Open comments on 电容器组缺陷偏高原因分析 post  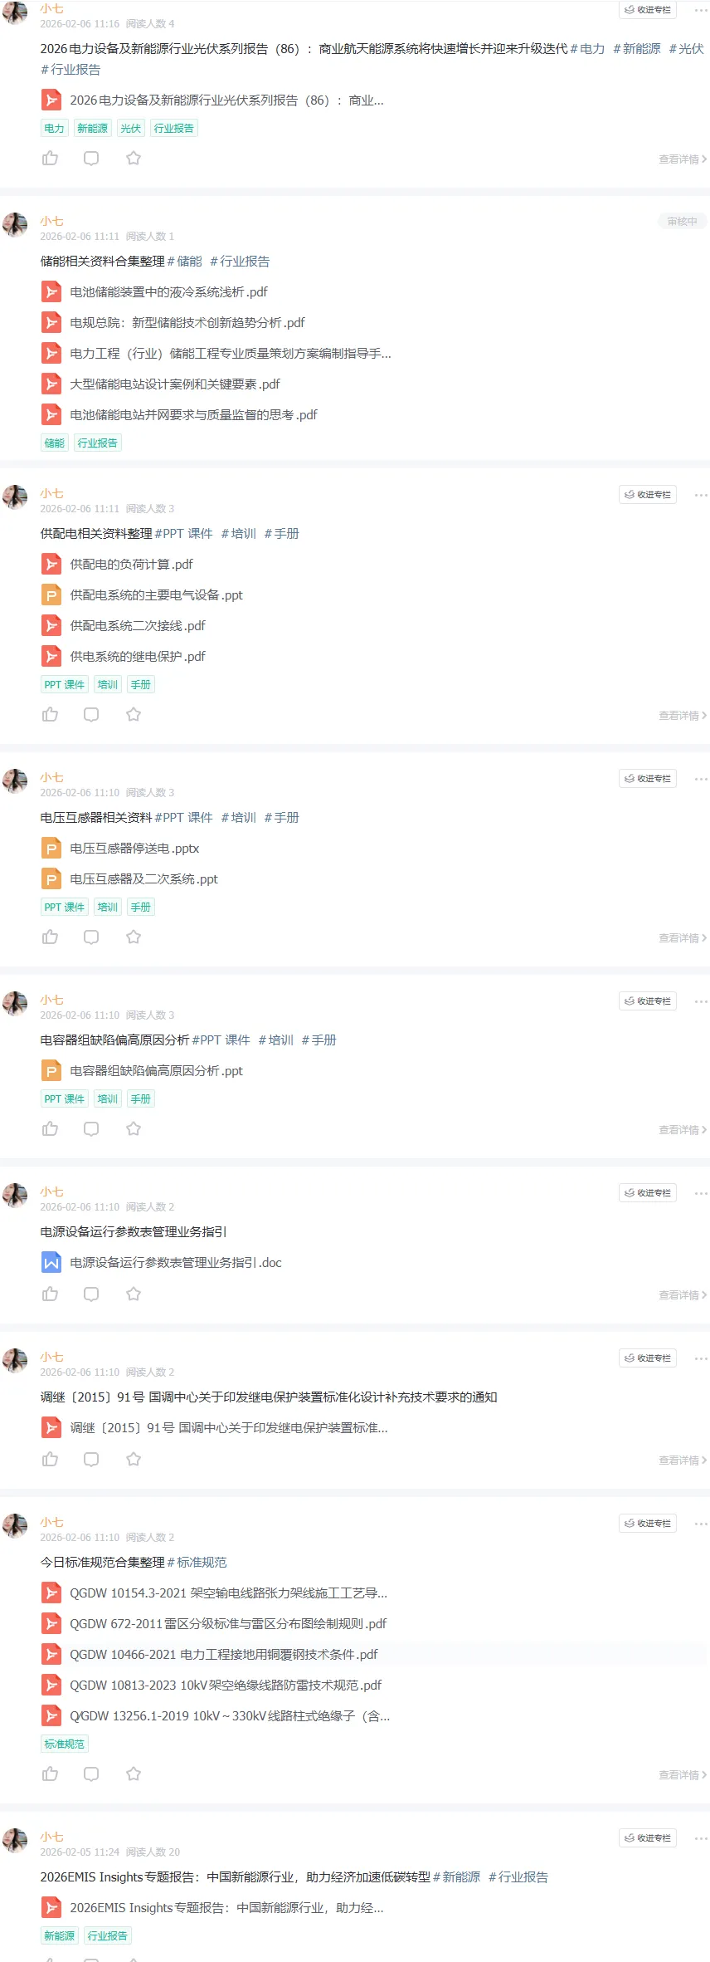(91, 1128)
